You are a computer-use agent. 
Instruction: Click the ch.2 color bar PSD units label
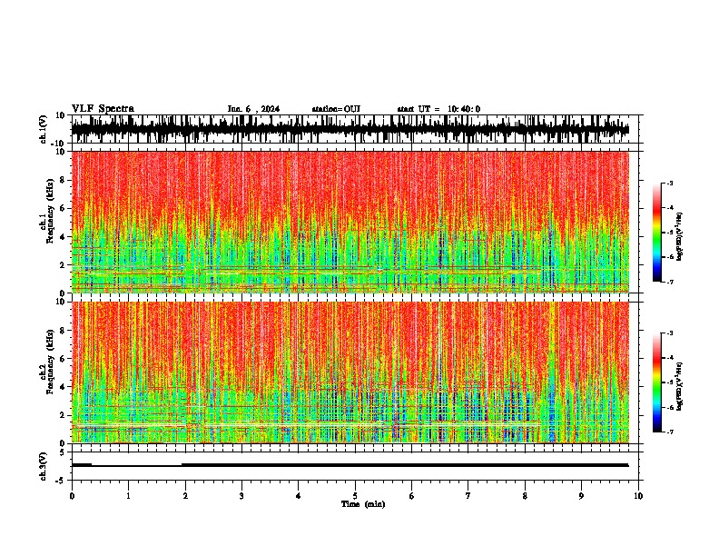point(680,386)
